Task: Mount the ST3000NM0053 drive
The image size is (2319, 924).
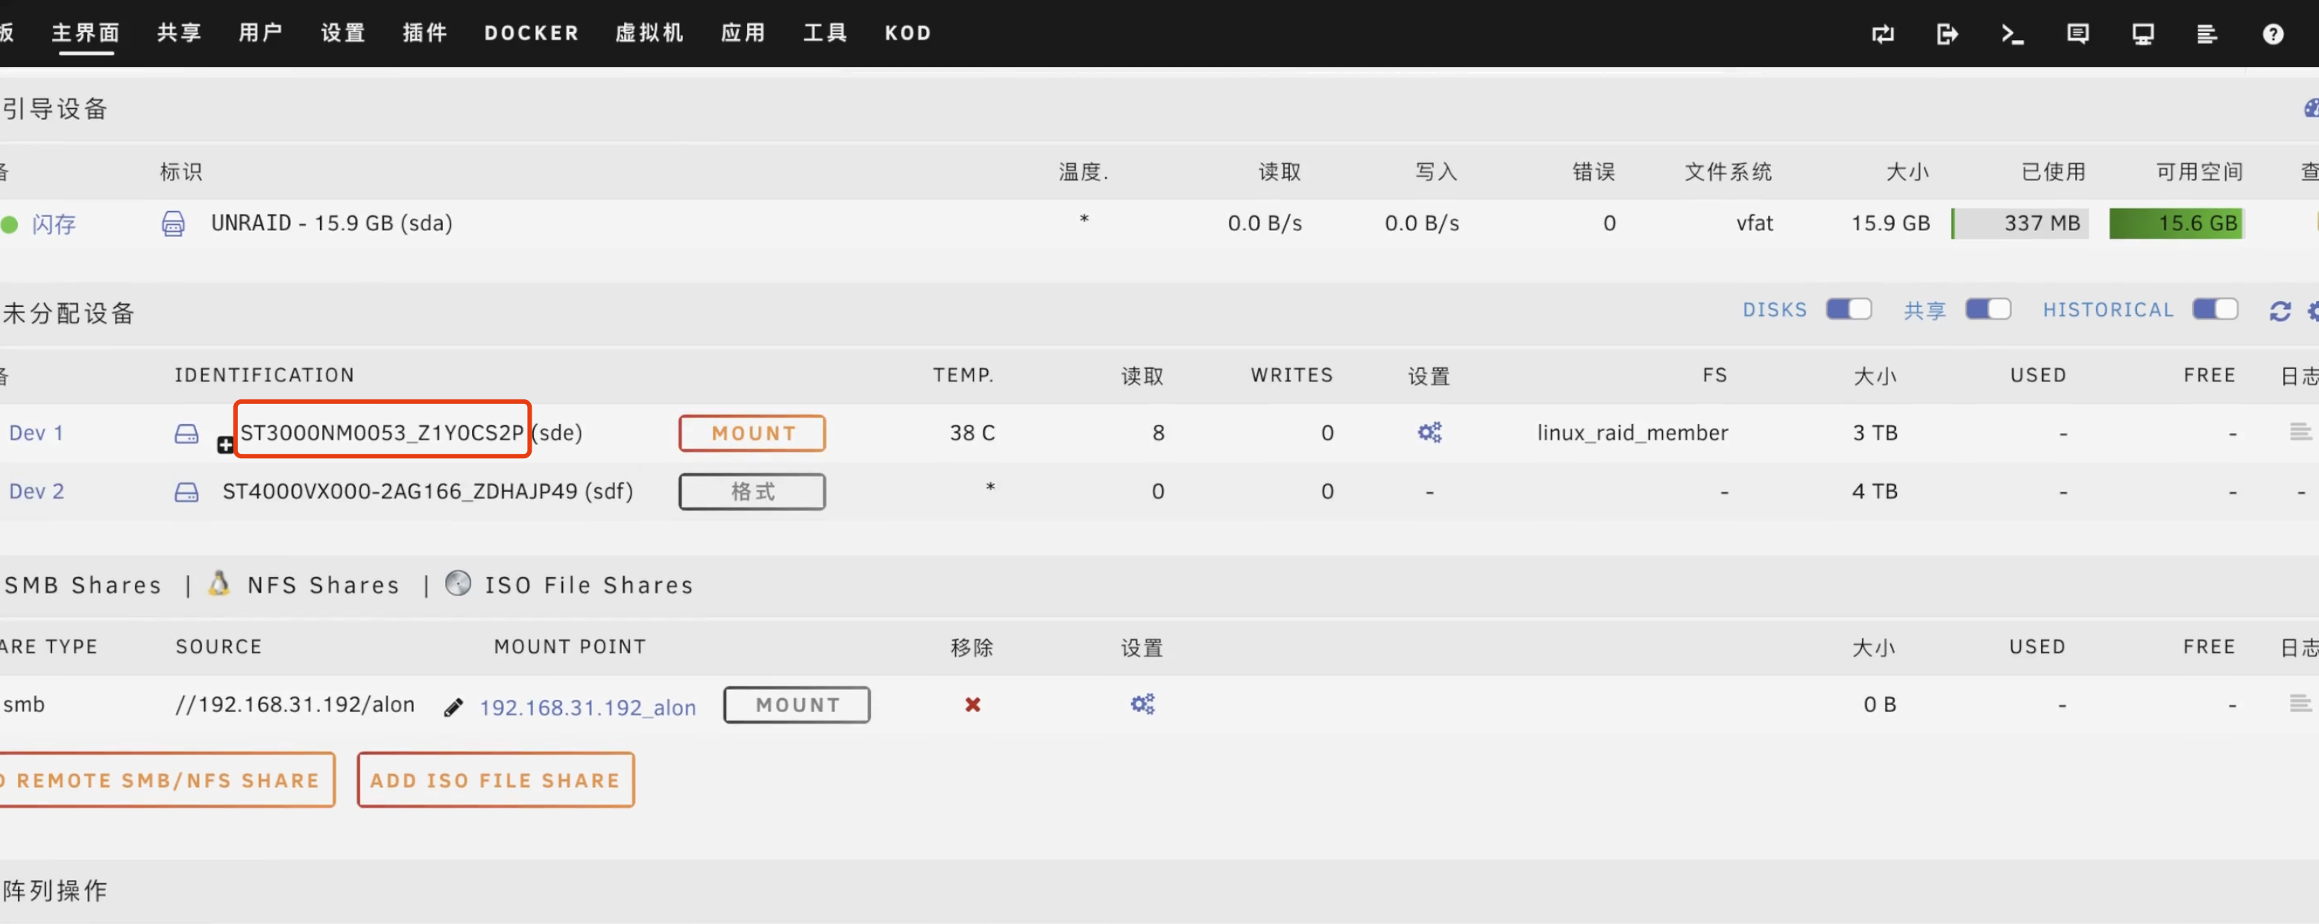Action: 752,433
